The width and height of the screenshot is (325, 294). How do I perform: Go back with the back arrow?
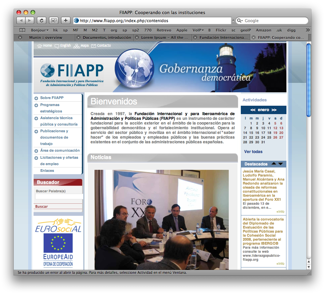click(21, 20)
